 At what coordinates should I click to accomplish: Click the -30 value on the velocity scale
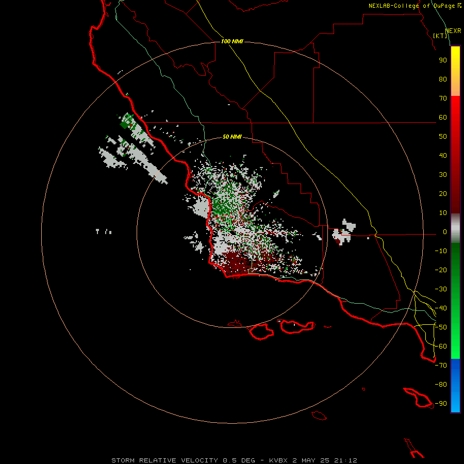tap(441, 289)
